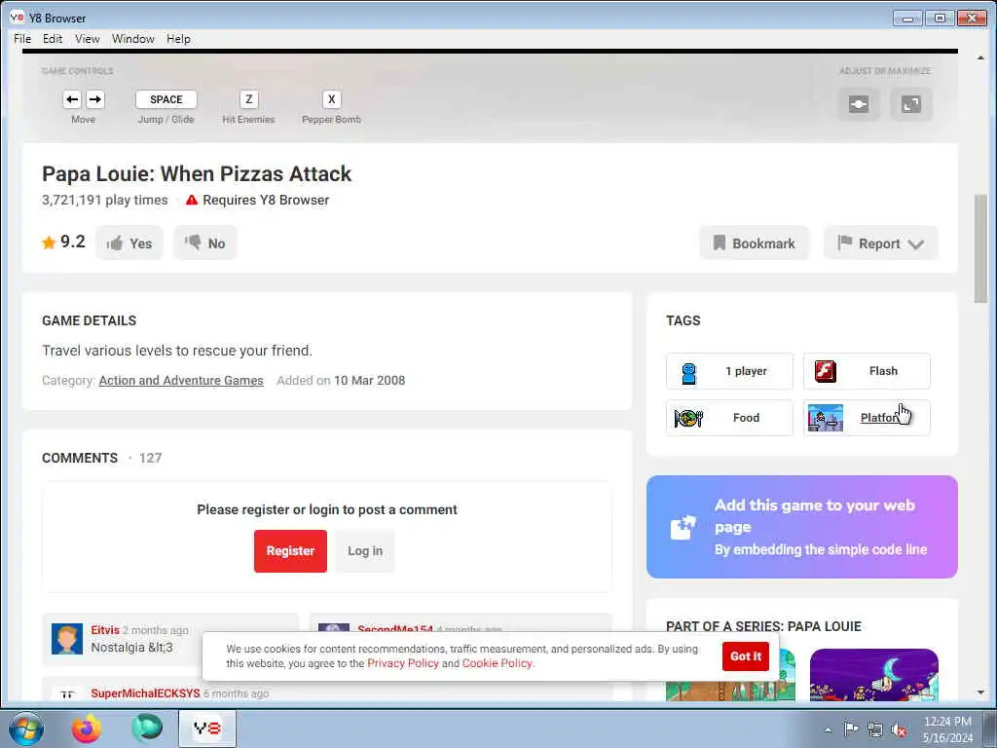Accept cookies with Got it
Viewport: 997px width, 748px height.
pyautogui.click(x=745, y=655)
